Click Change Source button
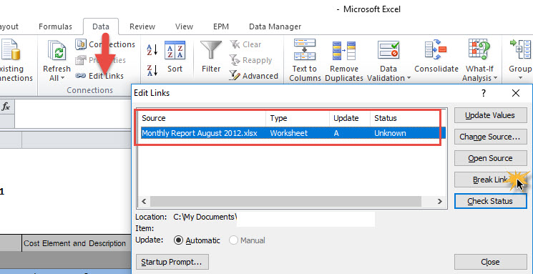This screenshot has width=533, height=274. coord(490,137)
